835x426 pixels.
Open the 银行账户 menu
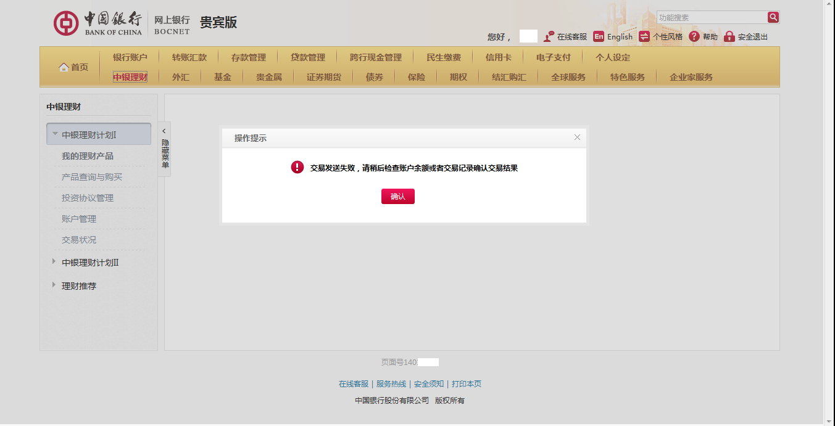(130, 57)
